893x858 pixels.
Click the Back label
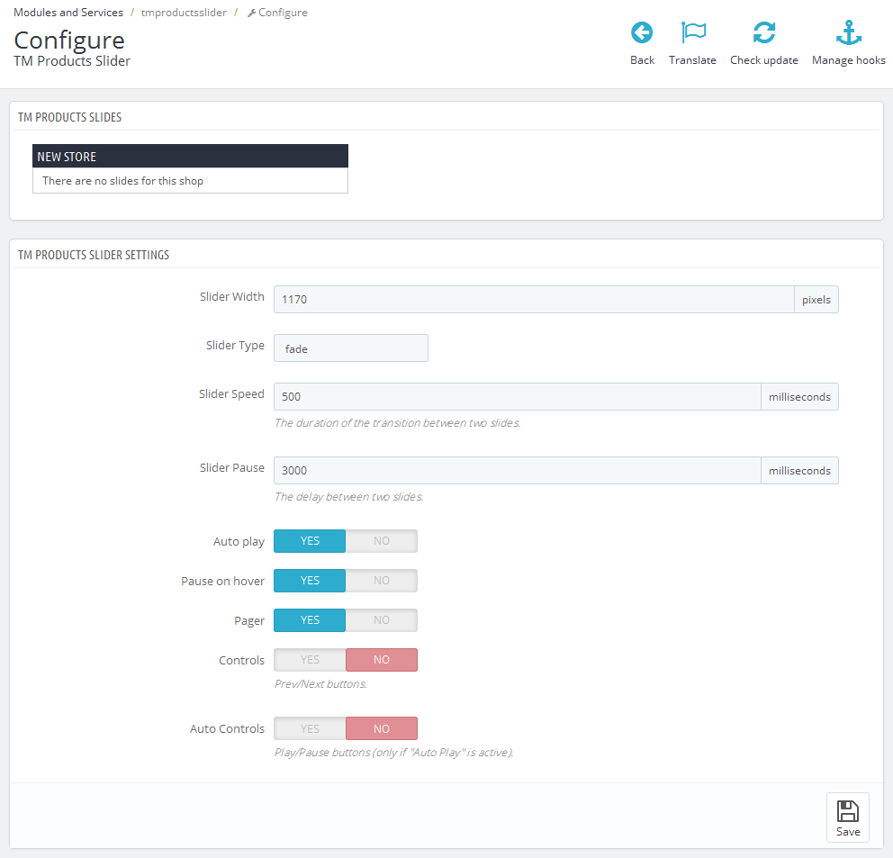click(x=642, y=60)
